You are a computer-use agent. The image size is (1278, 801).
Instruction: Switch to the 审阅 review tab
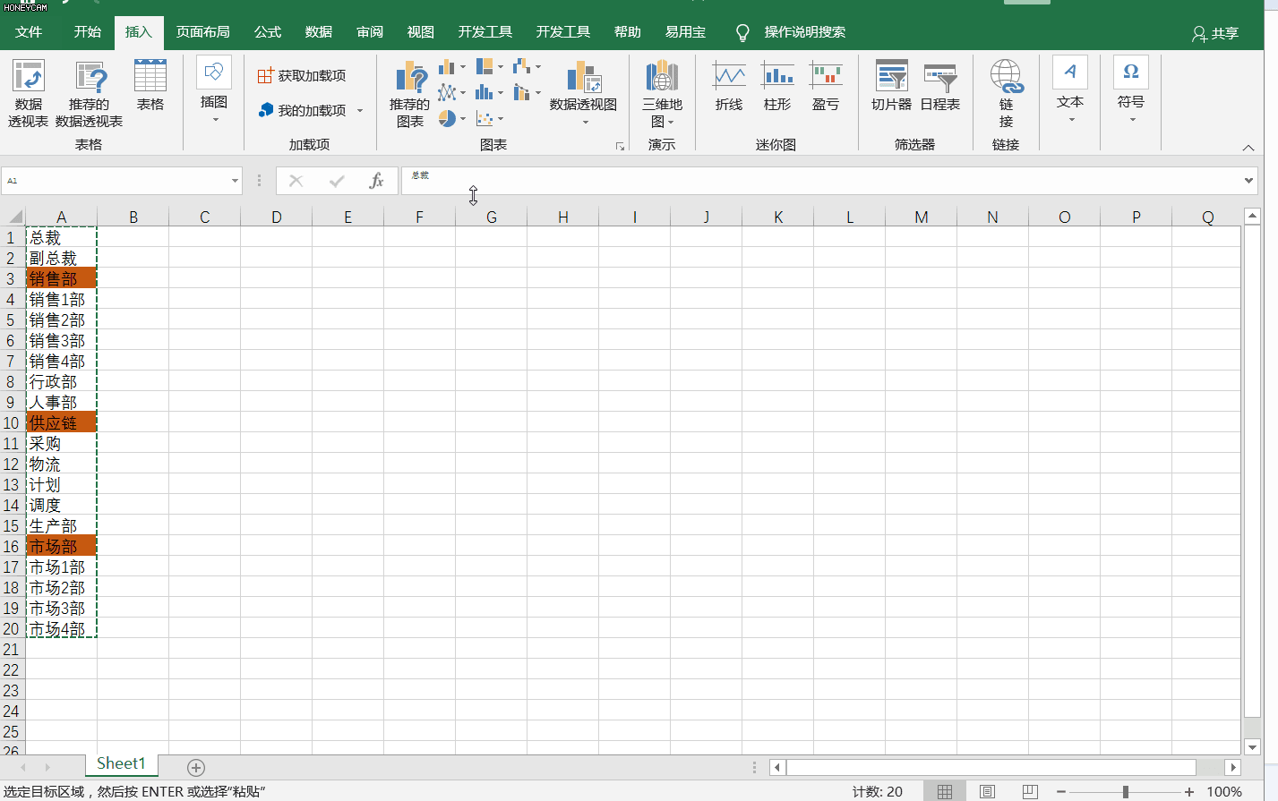coord(370,32)
